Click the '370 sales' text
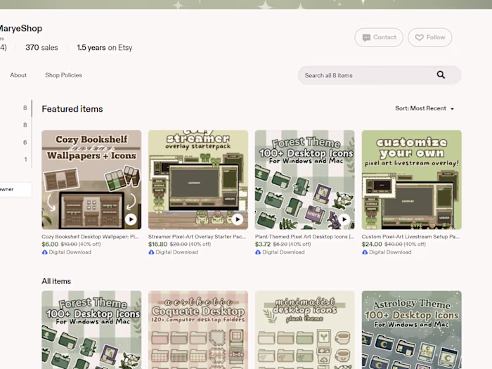Image resolution: width=492 pixels, height=369 pixels. pos(41,47)
